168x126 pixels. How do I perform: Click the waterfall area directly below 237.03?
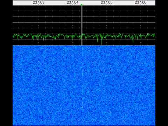click(x=38, y=85)
